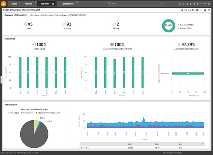Click the help question mark icon
Viewport: 213px width, 155px height.
click(205, 4)
